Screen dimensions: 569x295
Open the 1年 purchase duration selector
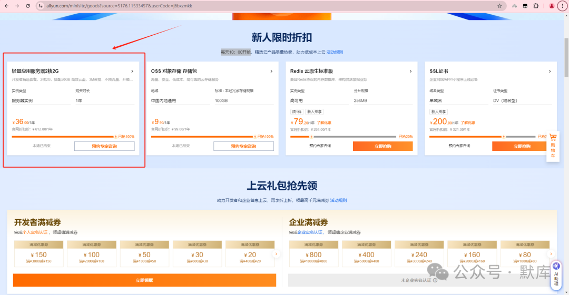[105, 101]
